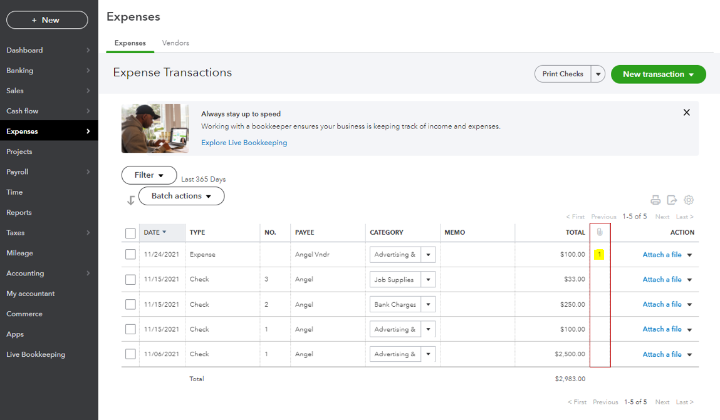Viewport: 720px width, 420px height.
Task: Click the batch actions arrow icon
Action: (130, 200)
